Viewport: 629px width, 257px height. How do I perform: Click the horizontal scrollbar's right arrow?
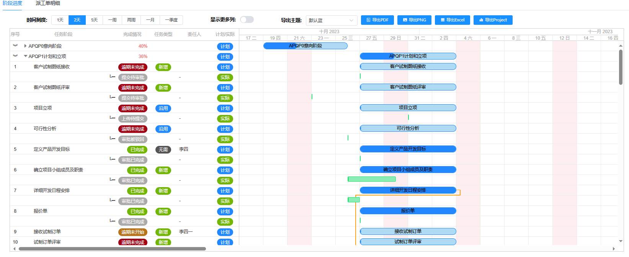click(x=613, y=249)
